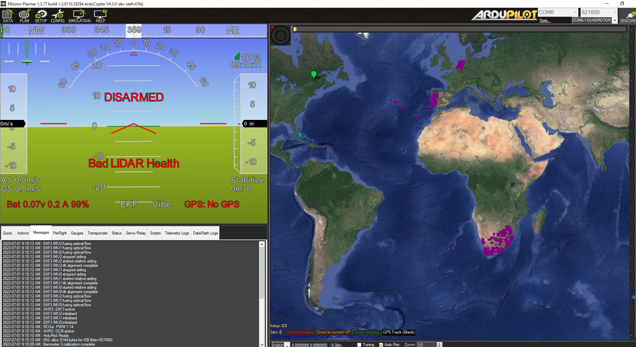Open the HELP screen
Viewport: 636px width, 347px height.
tap(100, 16)
